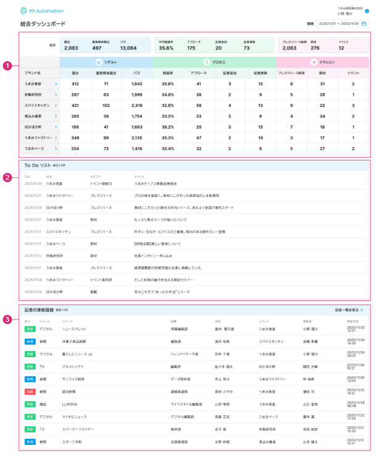Open the calendar icon in the period field

(x=363, y=24)
